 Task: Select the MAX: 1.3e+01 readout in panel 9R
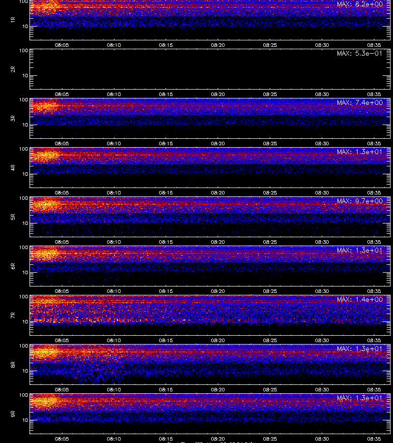click(x=360, y=398)
